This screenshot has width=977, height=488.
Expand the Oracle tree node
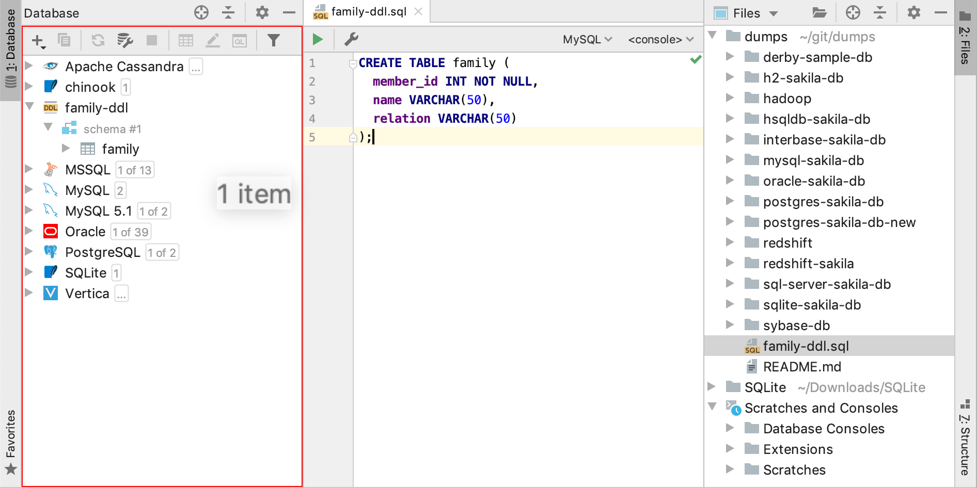coord(29,231)
